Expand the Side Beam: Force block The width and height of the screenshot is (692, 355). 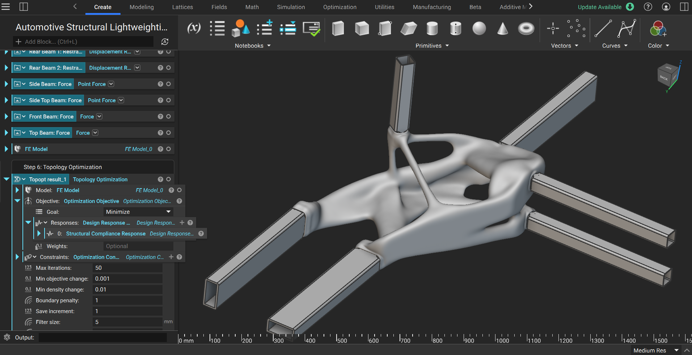6,84
